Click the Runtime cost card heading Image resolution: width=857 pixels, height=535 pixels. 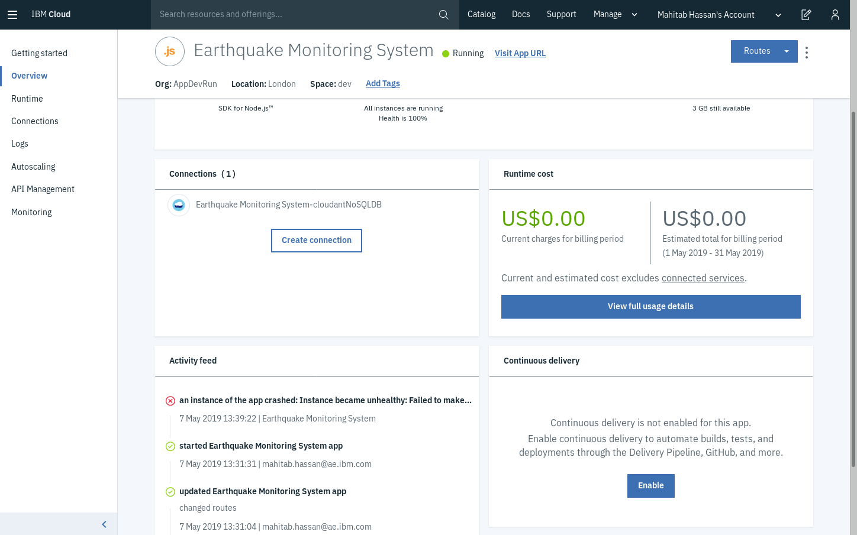(529, 174)
